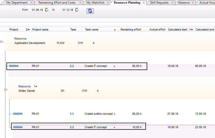Switch to the My Department tab
Viewport: 215px width, 138px height.
click(x=17, y=3)
